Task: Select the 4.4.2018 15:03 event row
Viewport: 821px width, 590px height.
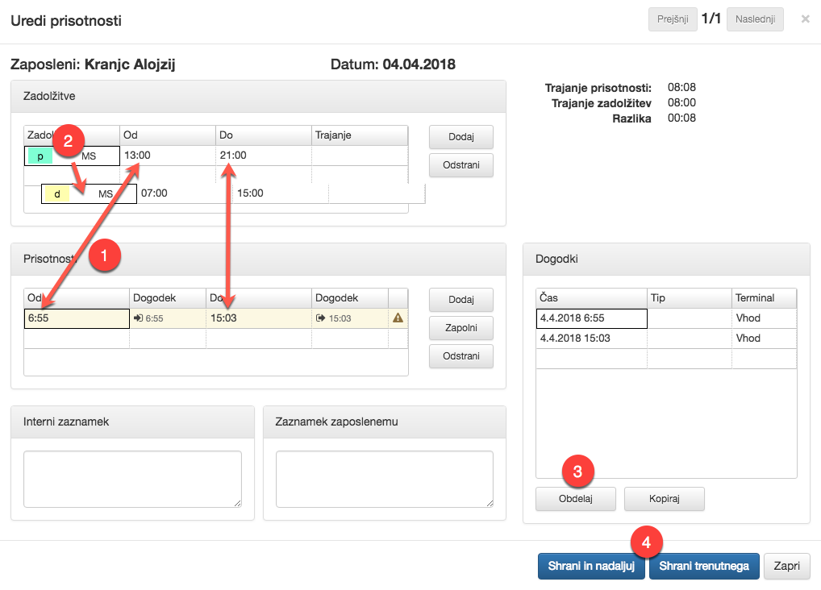Action: pos(591,339)
